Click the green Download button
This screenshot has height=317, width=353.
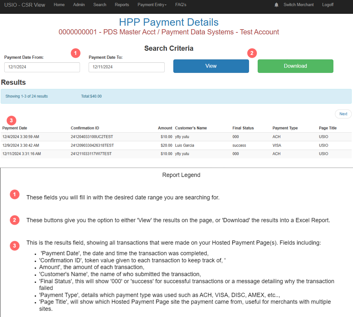pos(295,66)
